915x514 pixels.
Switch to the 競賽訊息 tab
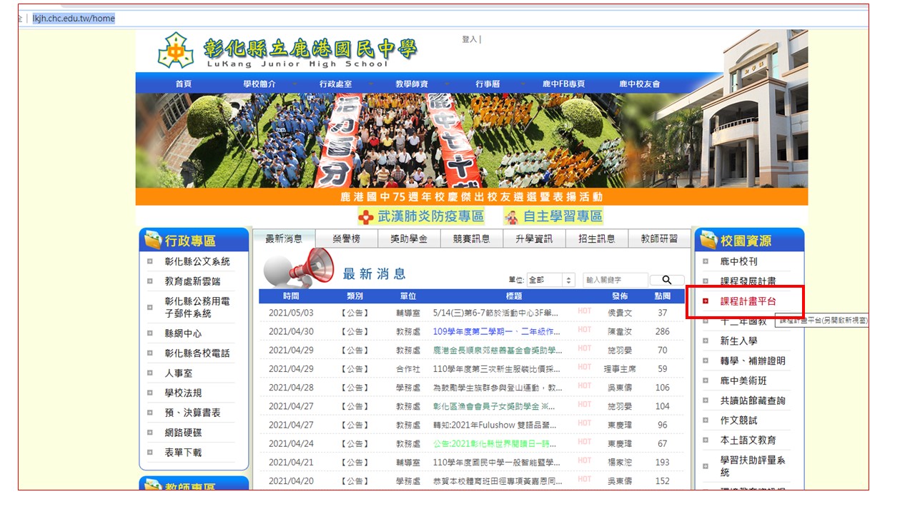tap(472, 238)
